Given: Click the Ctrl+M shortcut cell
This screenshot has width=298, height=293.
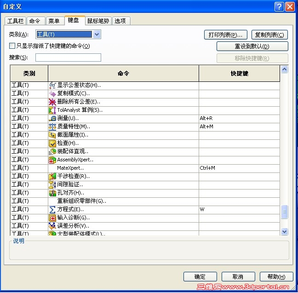Looking at the screenshot, I should (239, 168).
